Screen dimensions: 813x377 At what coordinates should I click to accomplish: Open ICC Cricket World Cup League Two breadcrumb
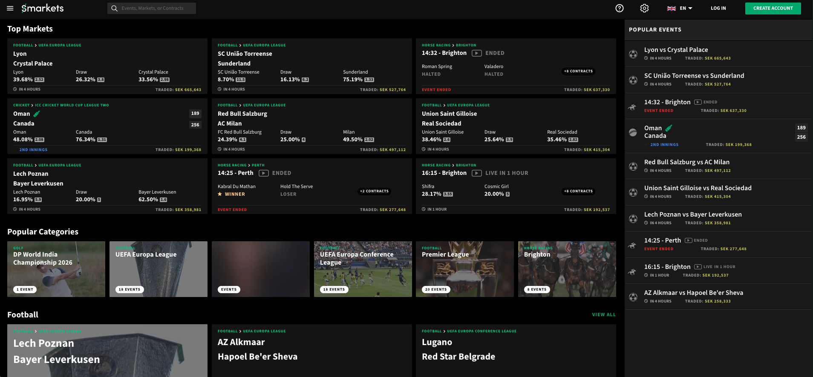(x=72, y=105)
